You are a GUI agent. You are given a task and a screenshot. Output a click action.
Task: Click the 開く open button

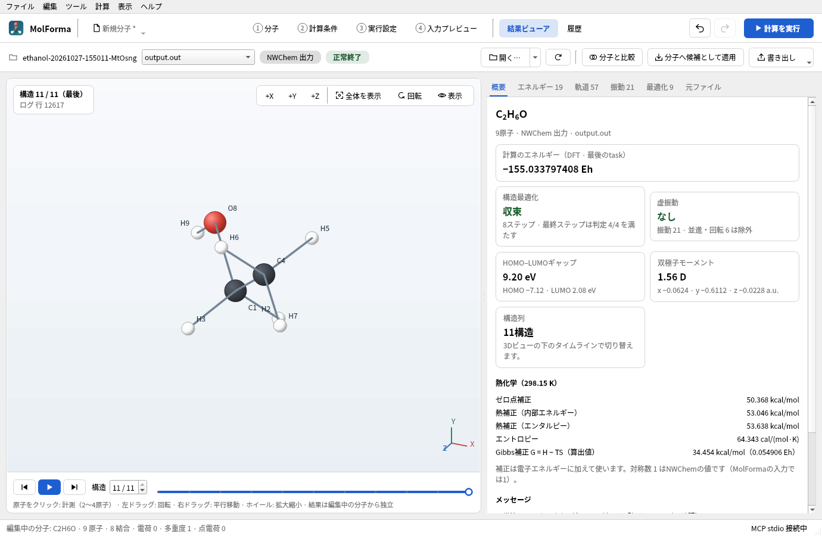point(505,57)
